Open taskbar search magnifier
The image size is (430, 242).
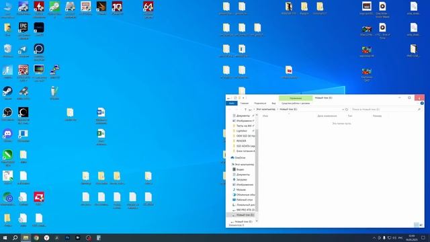(x=15, y=237)
